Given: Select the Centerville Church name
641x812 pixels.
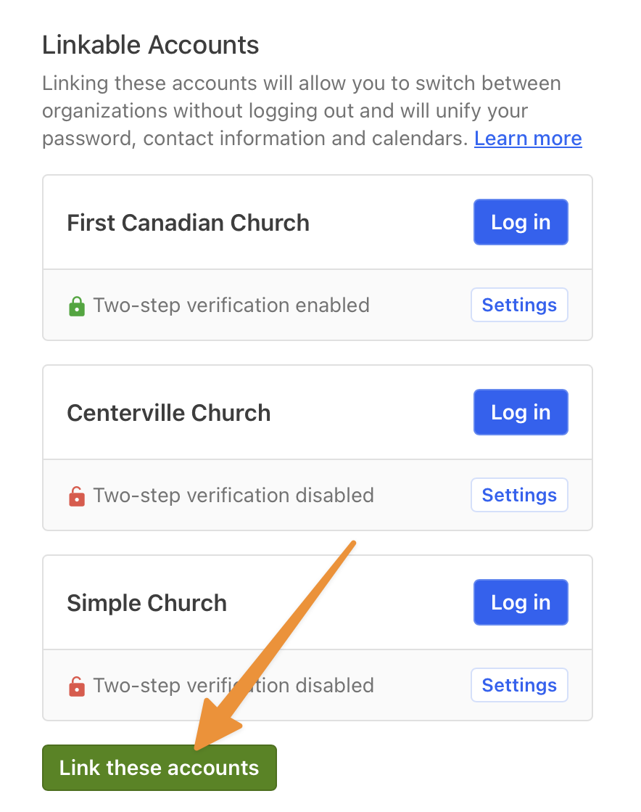Looking at the screenshot, I should [x=169, y=413].
